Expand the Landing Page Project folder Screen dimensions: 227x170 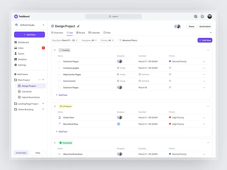43,104
